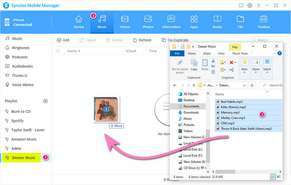Click the Time column header
The height and width of the screenshot is (185, 291).
tap(153, 51)
